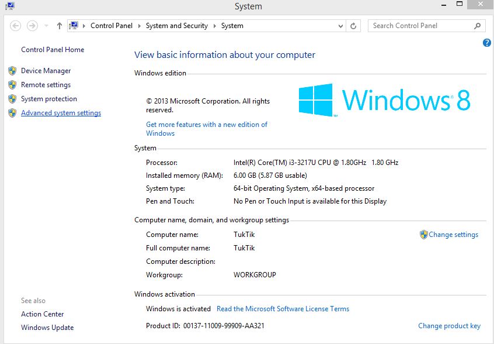Click the 64-bit Operating System text
Viewport: 494px width, 344px height.
click(304, 188)
